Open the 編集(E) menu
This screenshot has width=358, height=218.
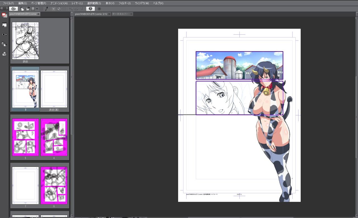point(23,3)
